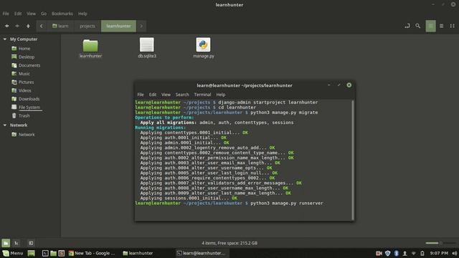Launch the terminal from the panel launcher
The image size is (459, 258).
[x=45, y=253]
